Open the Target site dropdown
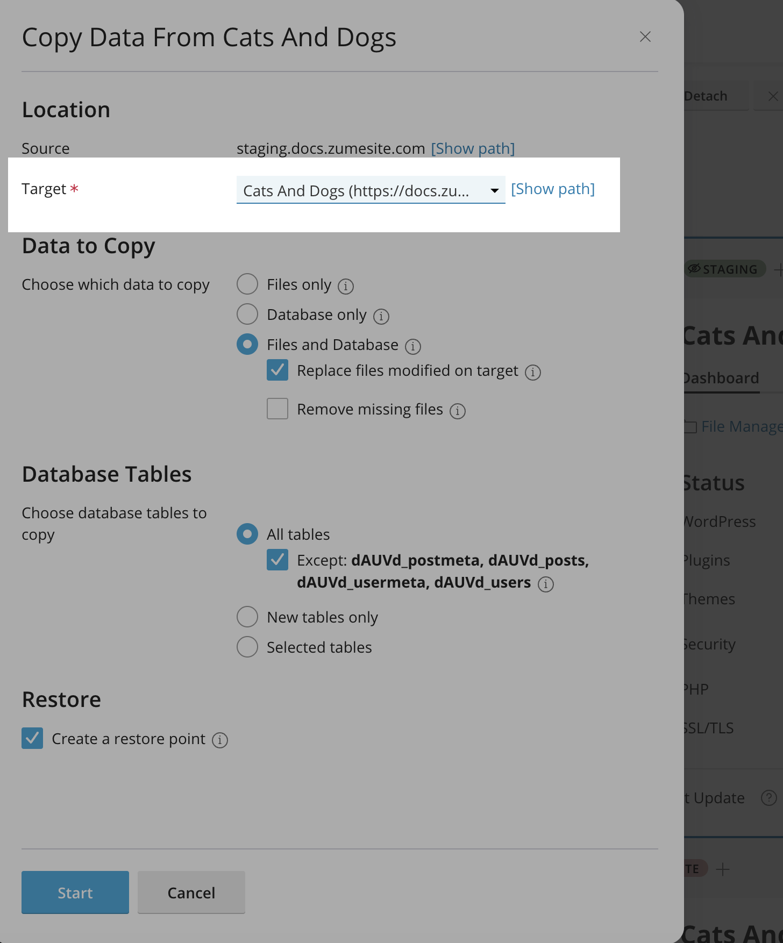 point(370,190)
